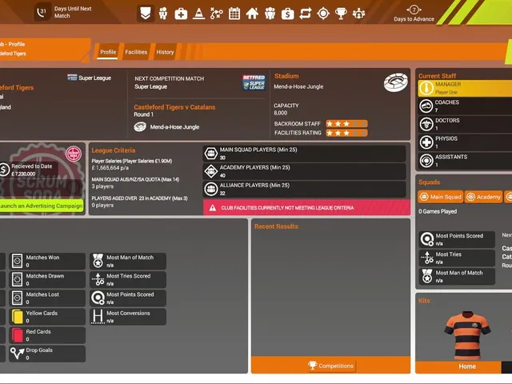
Task: Switch to the Facilities tab
Action: click(136, 52)
